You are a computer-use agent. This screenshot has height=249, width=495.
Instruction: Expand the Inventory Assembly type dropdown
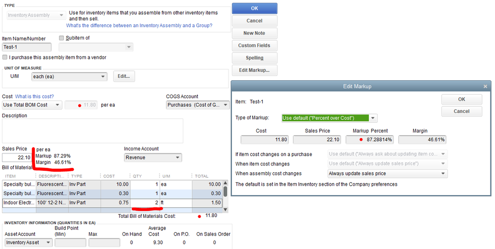(61, 15)
